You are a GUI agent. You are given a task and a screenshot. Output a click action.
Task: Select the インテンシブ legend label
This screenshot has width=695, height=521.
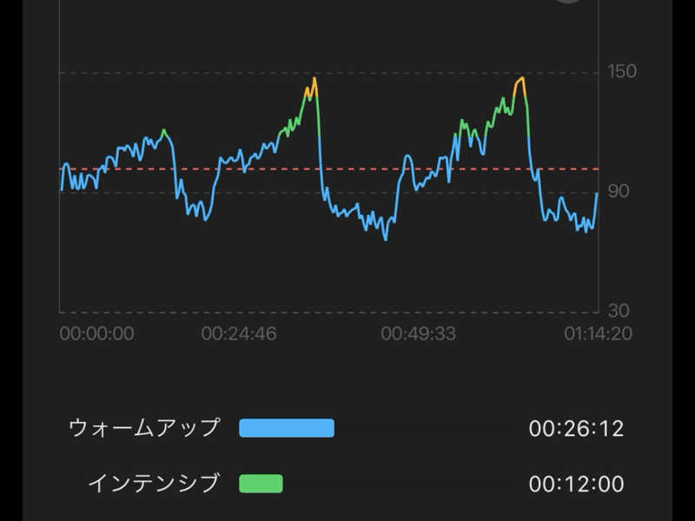point(154,484)
